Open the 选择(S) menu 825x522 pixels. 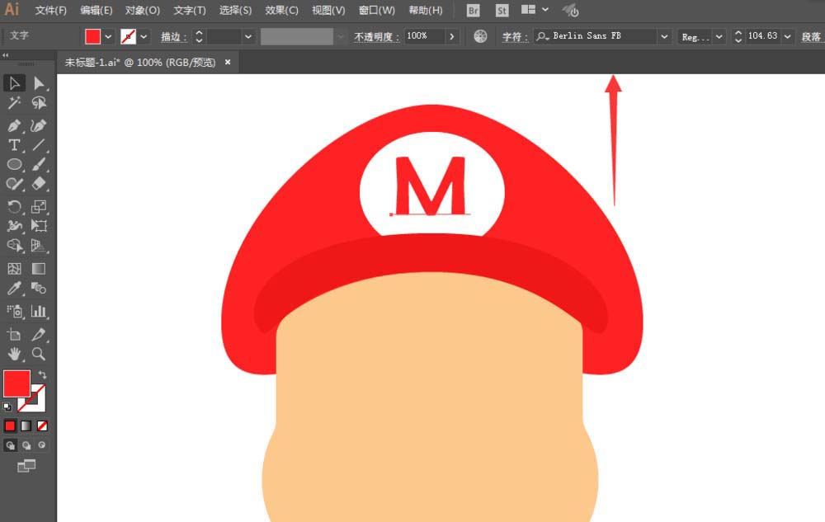[x=235, y=10]
